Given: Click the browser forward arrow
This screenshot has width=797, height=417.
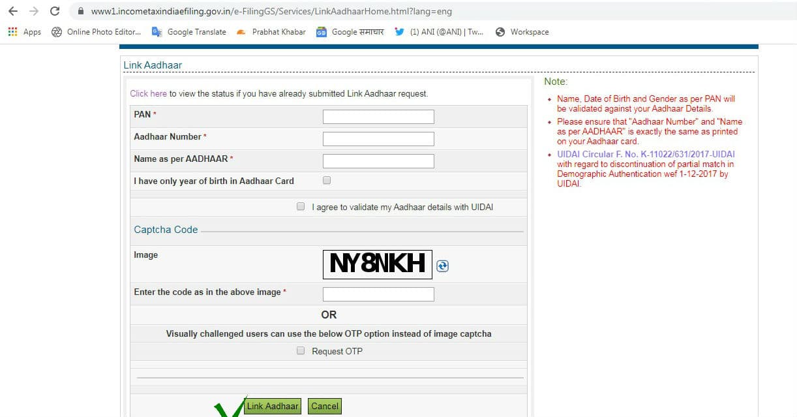Looking at the screenshot, I should (x=34, y=11).
